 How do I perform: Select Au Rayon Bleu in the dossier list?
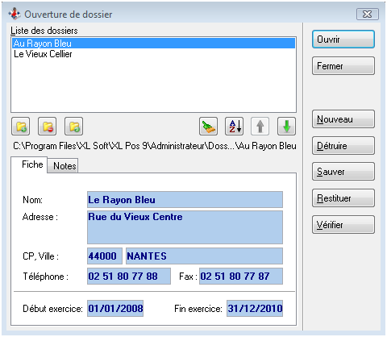click(x=153, y=44)
